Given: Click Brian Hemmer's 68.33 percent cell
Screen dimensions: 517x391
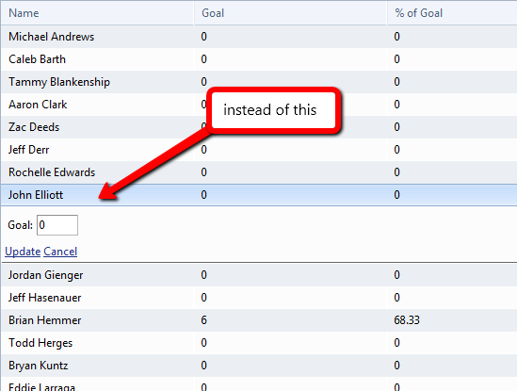Looking at the screenshot, I should (407, 320).
